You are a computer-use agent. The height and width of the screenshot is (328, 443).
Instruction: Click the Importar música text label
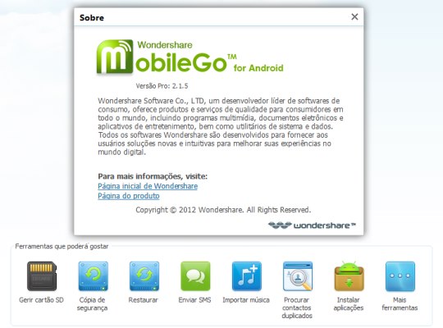(x=246, y=300)
